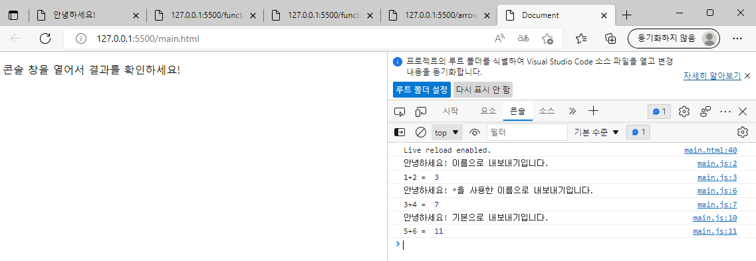Click the sync-off profile button
The image size is (756, 261).
coord(674,39)
